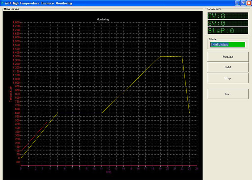The width and height of the screenshot is (252, 180).
Task: Click time axis value 24
Action: point(197,169)
